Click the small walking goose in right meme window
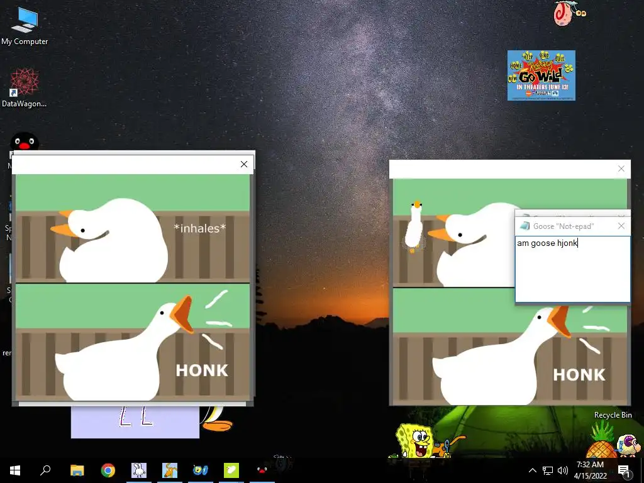644x483 pixels. (414, 226)
